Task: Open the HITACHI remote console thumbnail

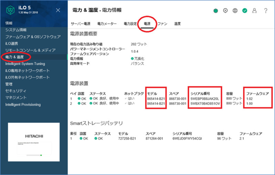Action: 34,142
